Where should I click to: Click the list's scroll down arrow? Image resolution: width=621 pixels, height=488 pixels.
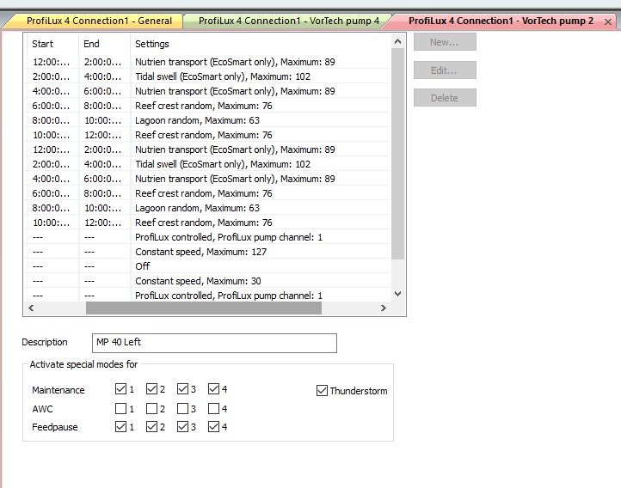[398, 294]
